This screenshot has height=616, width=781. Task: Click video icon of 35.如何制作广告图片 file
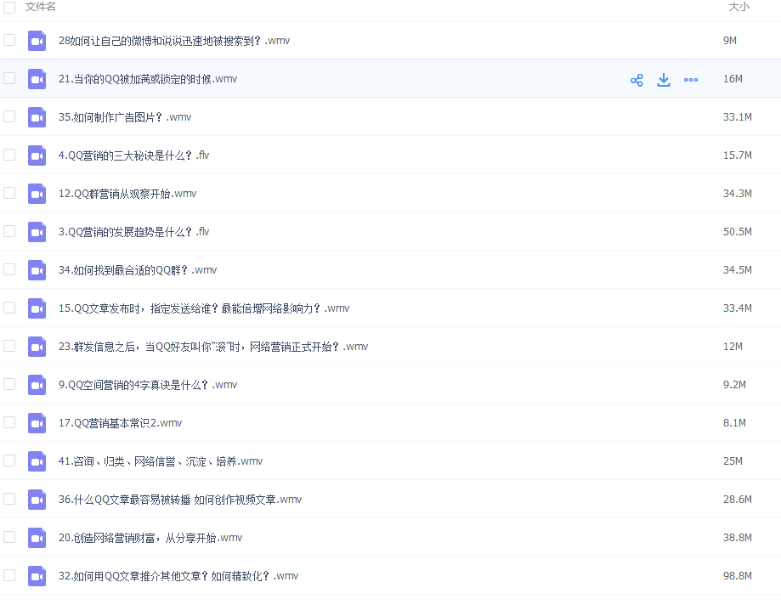[x=37, y=117]
